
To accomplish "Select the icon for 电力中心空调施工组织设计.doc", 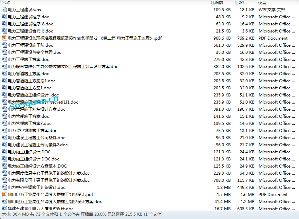I will [x=4, y=188].
